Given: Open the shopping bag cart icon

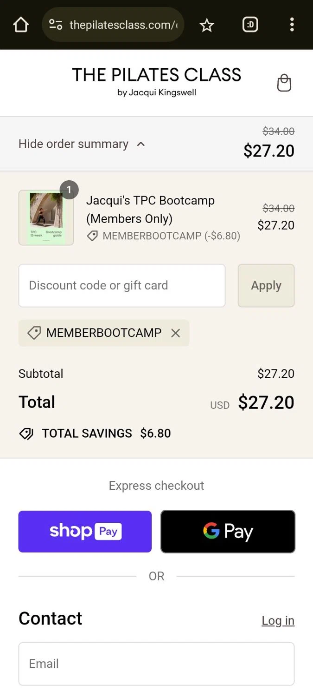Looking at the screenshot, I should click(x=284, y=83).
